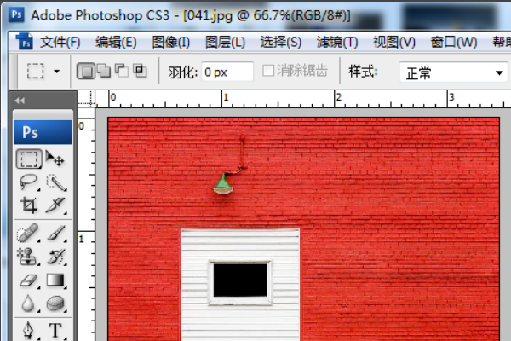Select the Clone Stamp tool
Screen dimensions: 511x341
28,256
